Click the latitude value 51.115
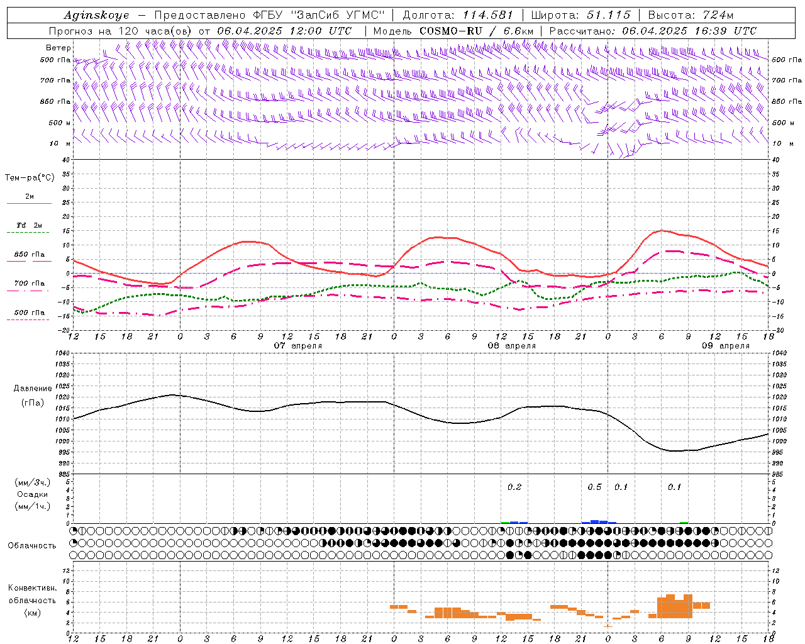 pos(608,15)
